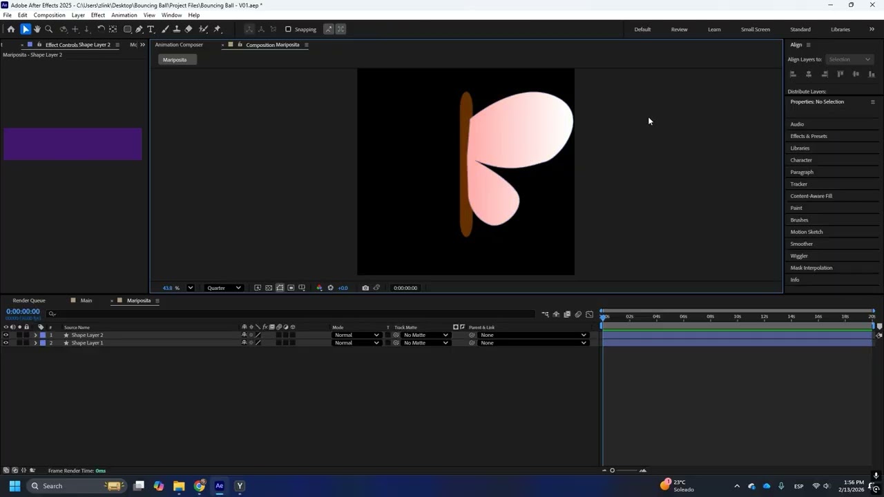Toggle mask and shape path visibility icon

pos(280,288)
